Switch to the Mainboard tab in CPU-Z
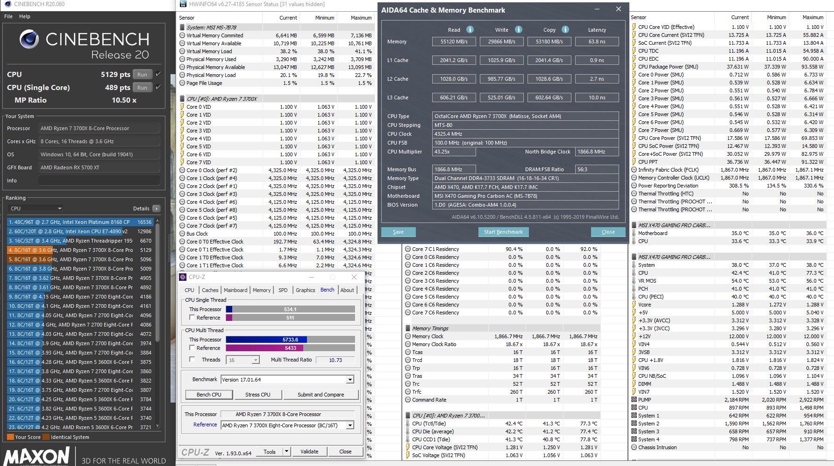Image resolution: width=834 pixels, height=466 pixels. point(235,290)
